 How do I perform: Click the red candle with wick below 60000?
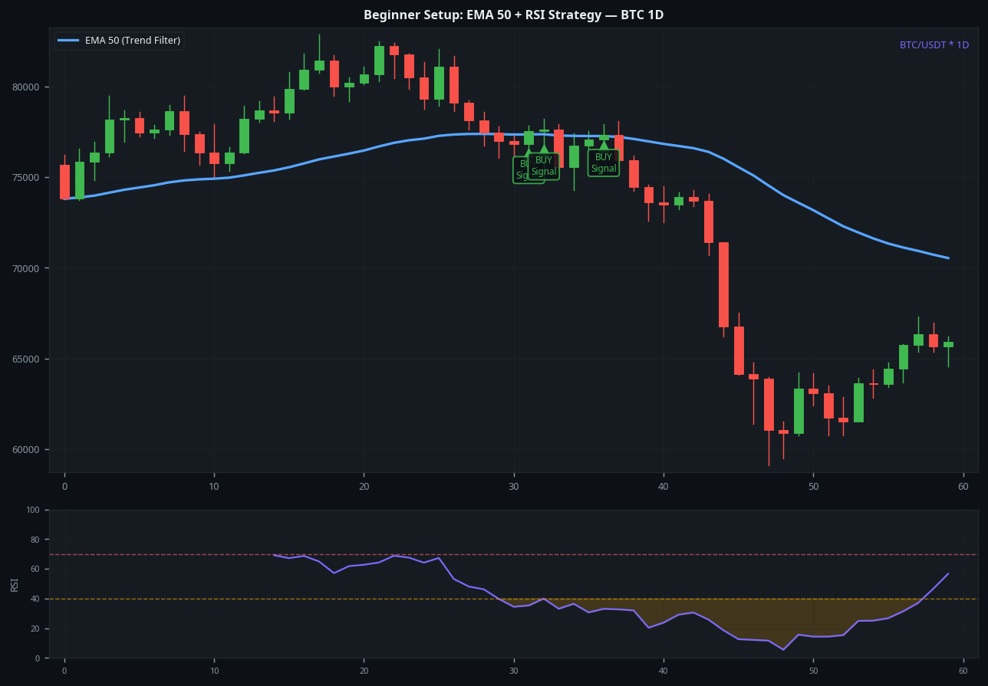(x=769, y=405)
